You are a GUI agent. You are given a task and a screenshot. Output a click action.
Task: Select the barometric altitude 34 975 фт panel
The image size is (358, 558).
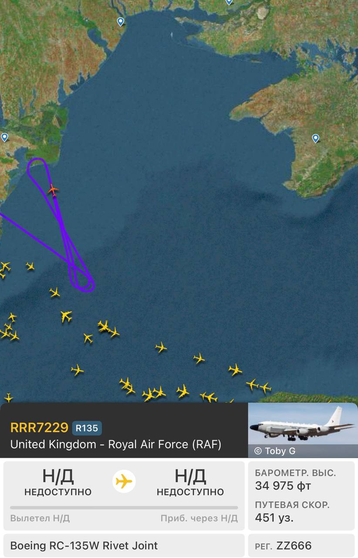pos(301,479)
